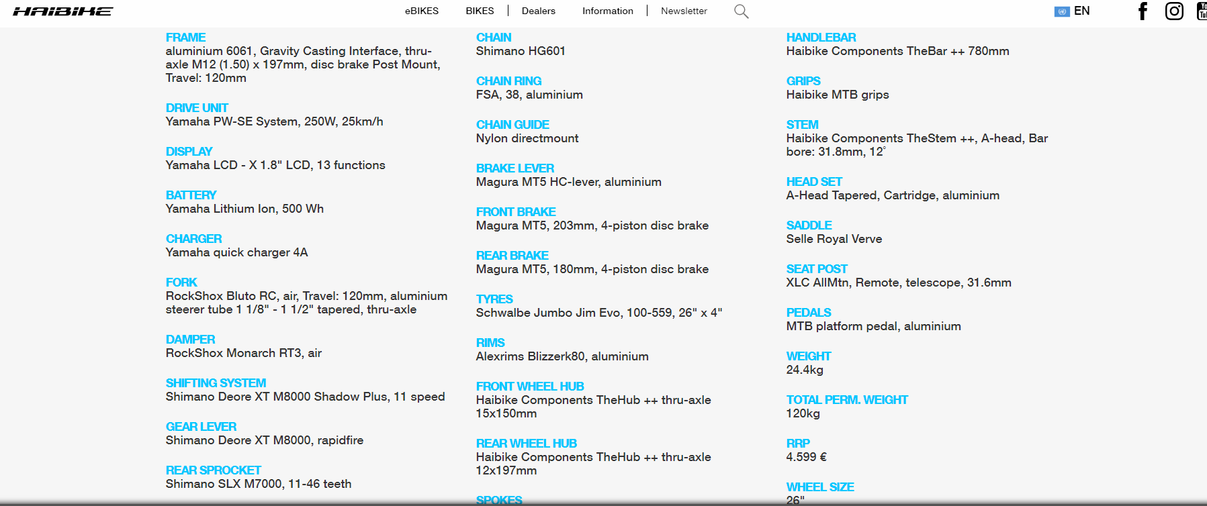The width and height of the screenshot is (1207, 506).
Task: Open search with the magnifier icon
Action: pos(741,11)
